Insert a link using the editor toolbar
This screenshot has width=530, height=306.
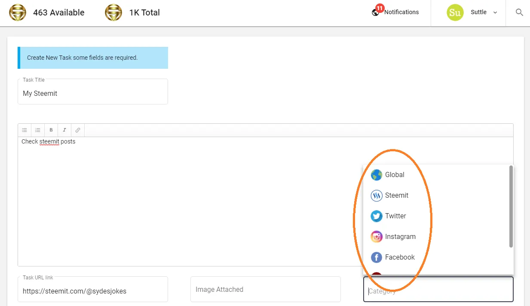point(78,130)
